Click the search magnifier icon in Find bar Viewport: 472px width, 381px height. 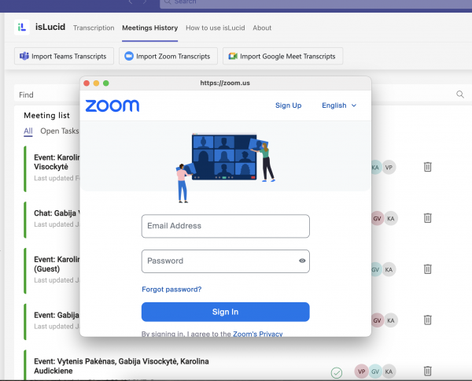460,94
